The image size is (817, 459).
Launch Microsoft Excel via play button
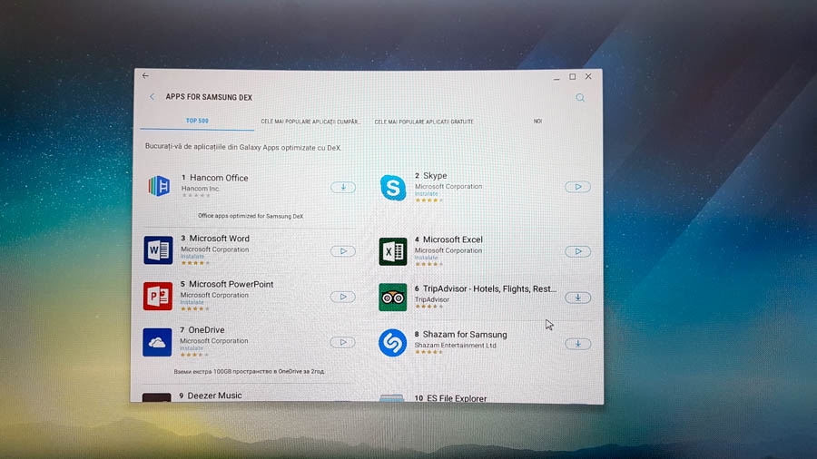578,252
